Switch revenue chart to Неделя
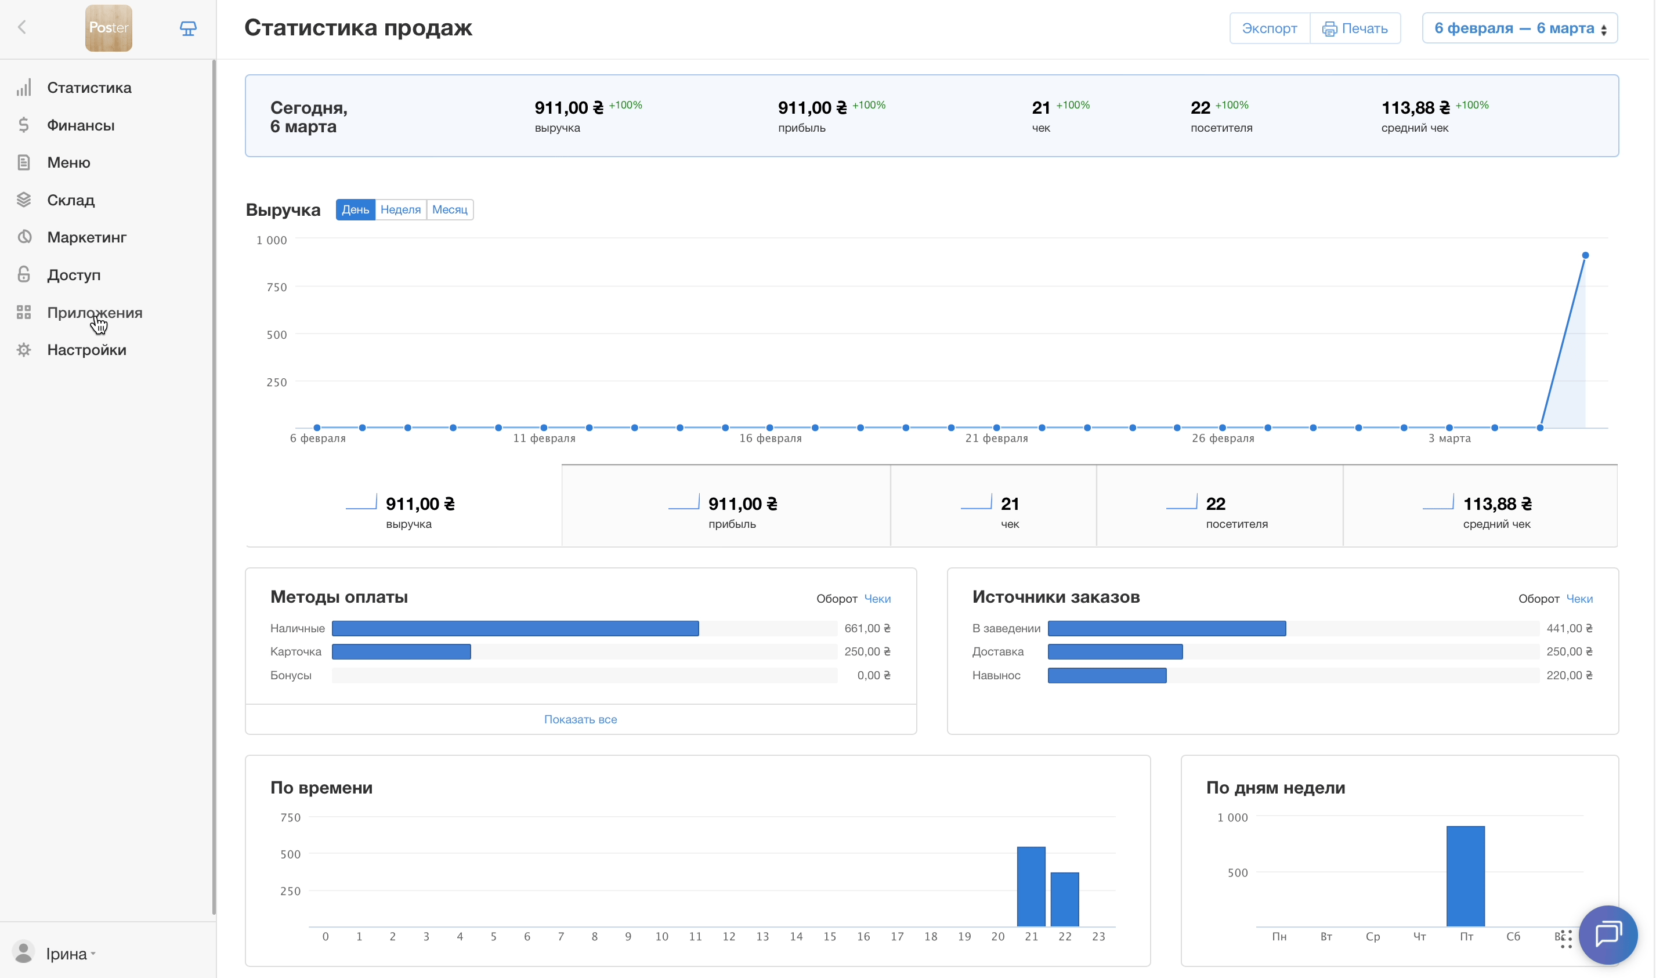This screenshot has width=1656, height=978. tap(400, 209)
